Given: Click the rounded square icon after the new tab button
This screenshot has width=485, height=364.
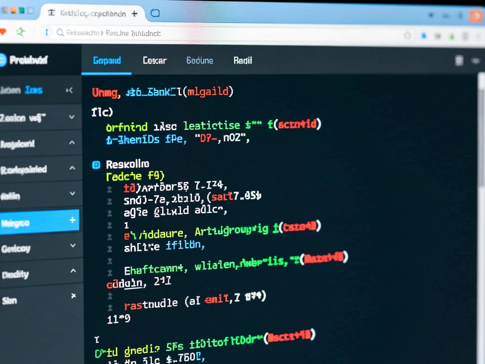Looking at the screenshot, I should point(155,13).
